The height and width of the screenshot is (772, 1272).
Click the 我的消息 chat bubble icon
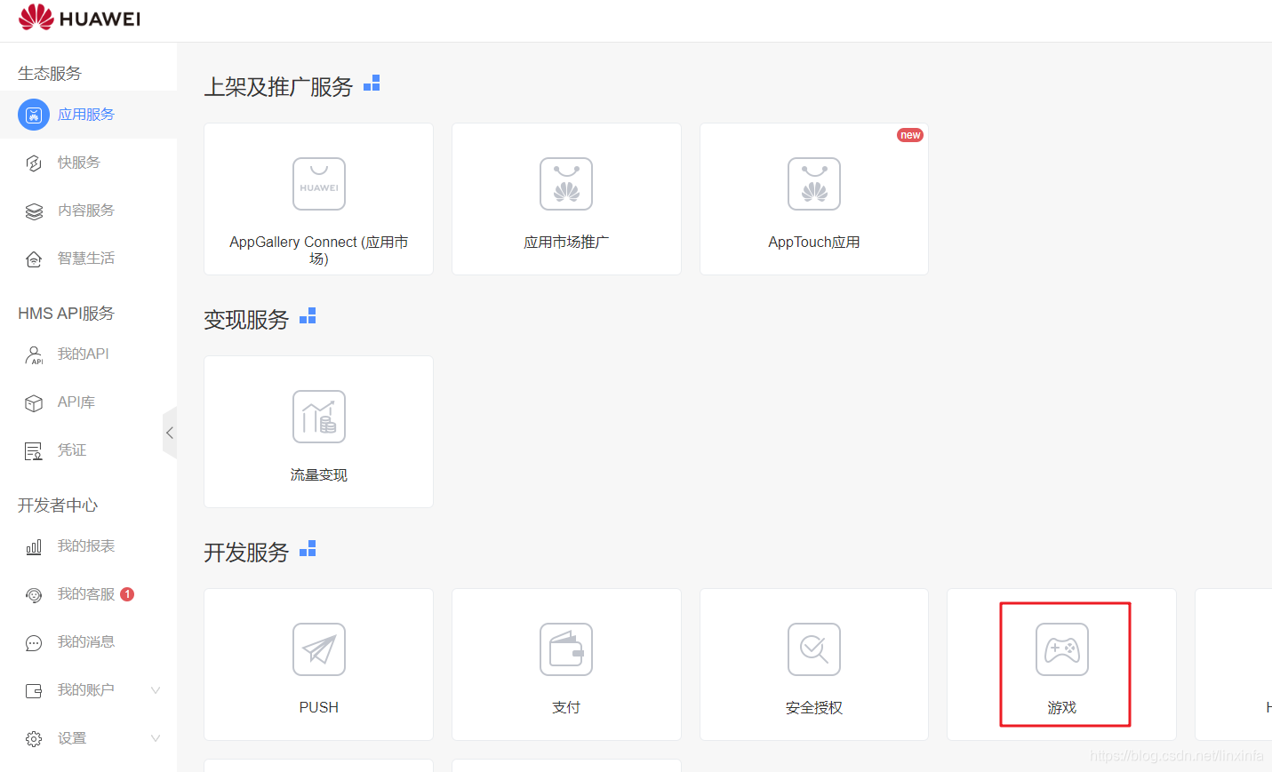click(x=34, y=643)
